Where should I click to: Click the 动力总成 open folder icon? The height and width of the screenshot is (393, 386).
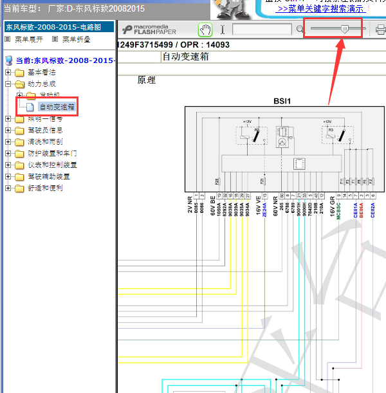19,84
